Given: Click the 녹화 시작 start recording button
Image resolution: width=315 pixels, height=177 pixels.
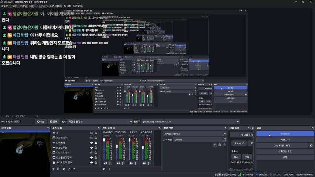Looking at the screenshot, I should [x=285, y=140].
